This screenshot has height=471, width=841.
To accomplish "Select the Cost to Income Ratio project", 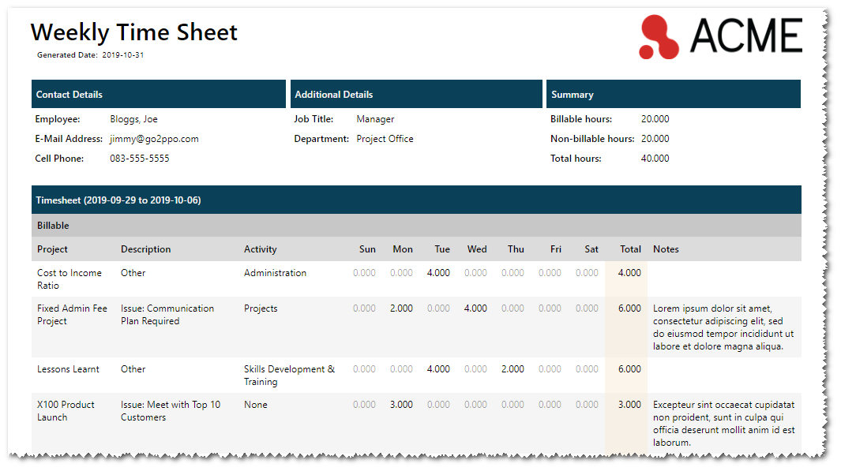I will [69, 279].
